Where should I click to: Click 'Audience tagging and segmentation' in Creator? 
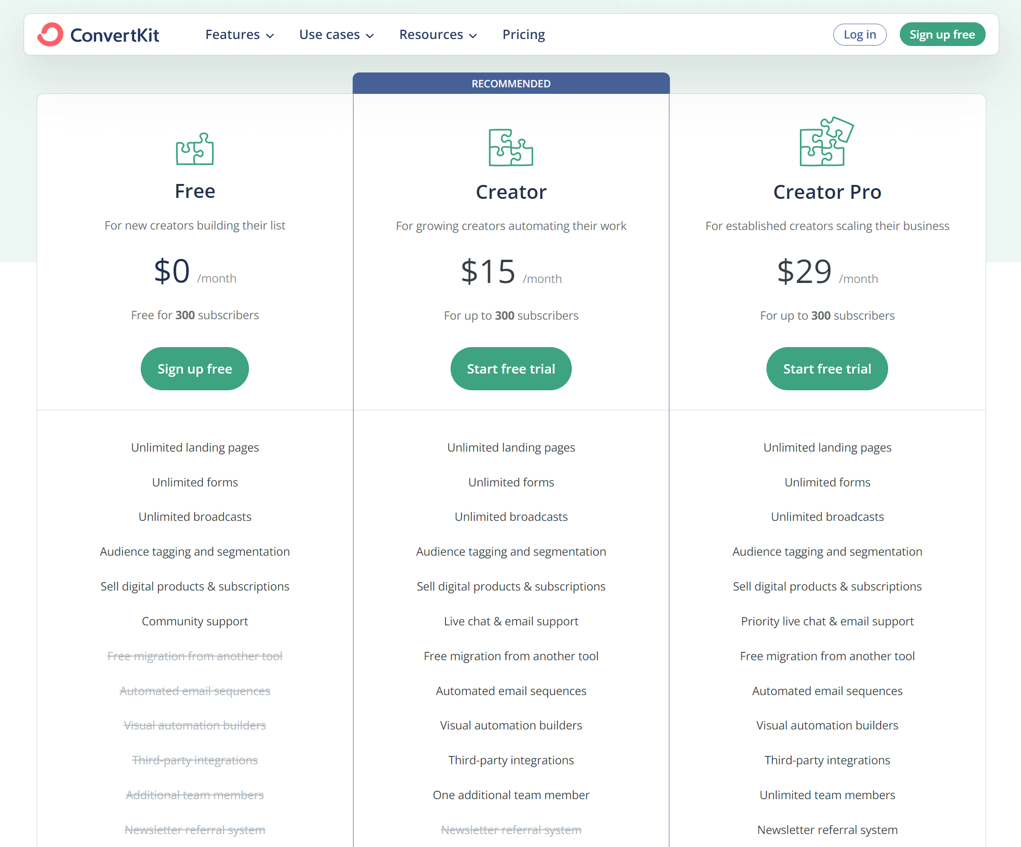coord(511,552)
